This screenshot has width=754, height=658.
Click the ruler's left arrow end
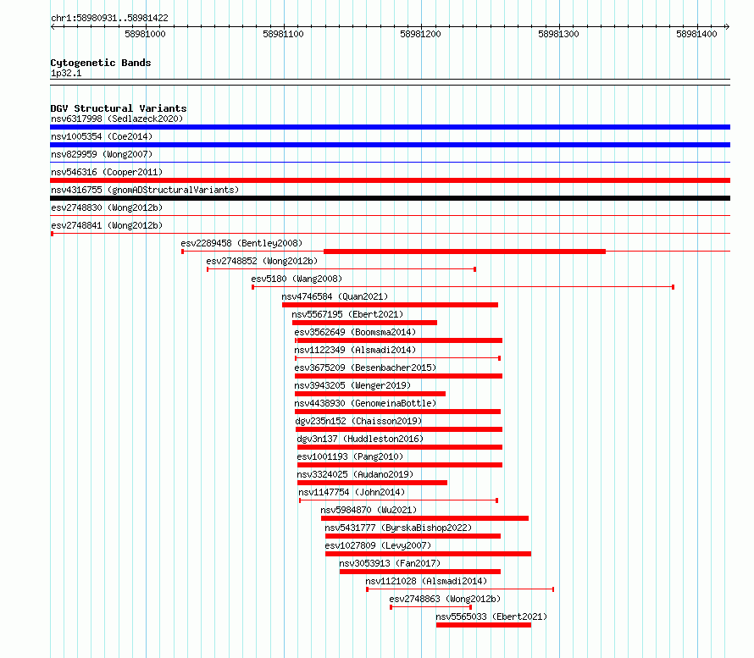click(53, 27)
